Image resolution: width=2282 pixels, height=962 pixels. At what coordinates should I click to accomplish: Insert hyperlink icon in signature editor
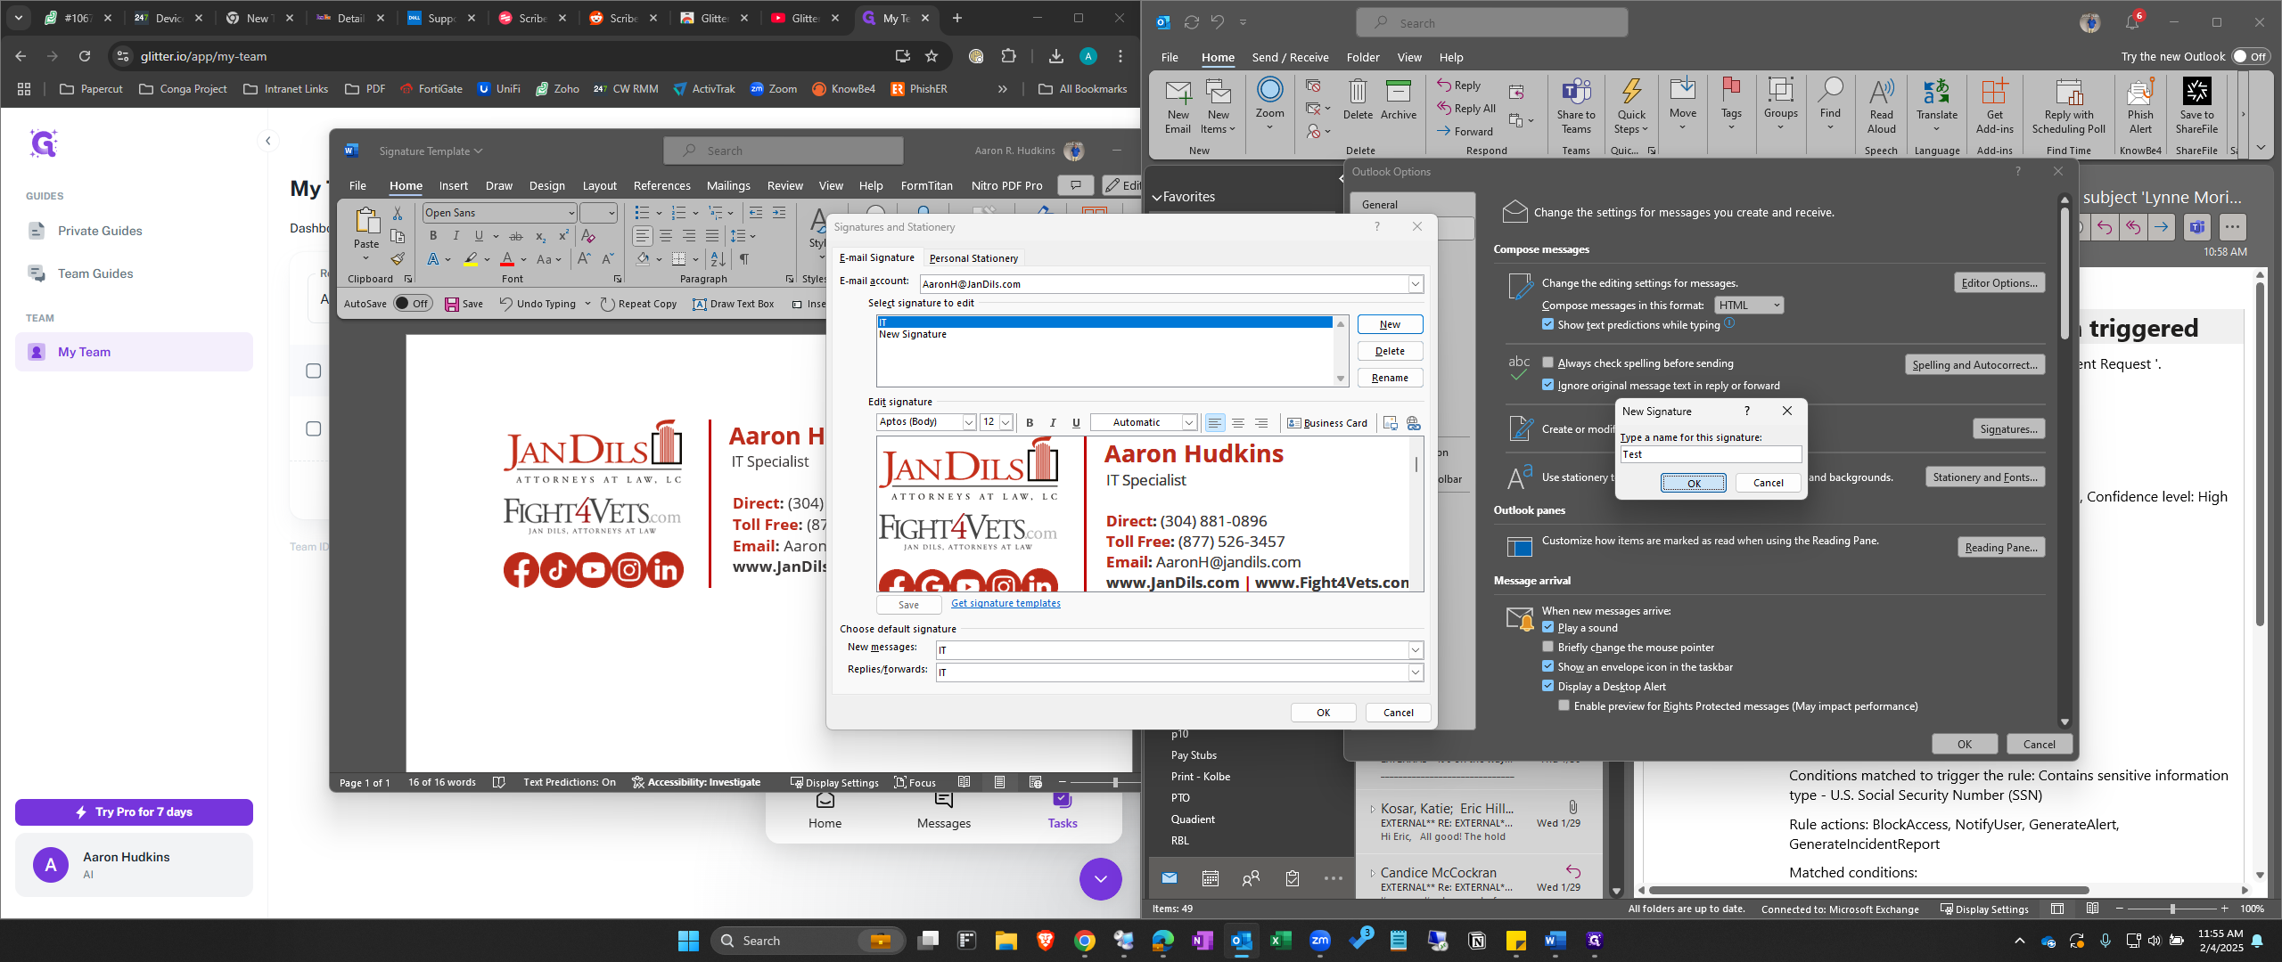click(1413, 423)
